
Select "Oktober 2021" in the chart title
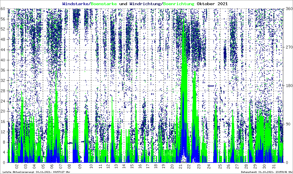coord(212,4)
